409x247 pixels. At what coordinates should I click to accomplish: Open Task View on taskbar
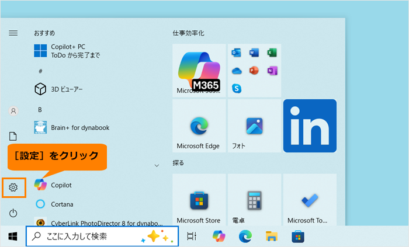click(x=192, y=236)
